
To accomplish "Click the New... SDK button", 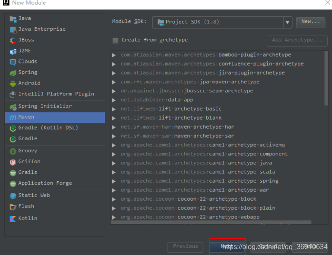I will (x=310, y=22).
